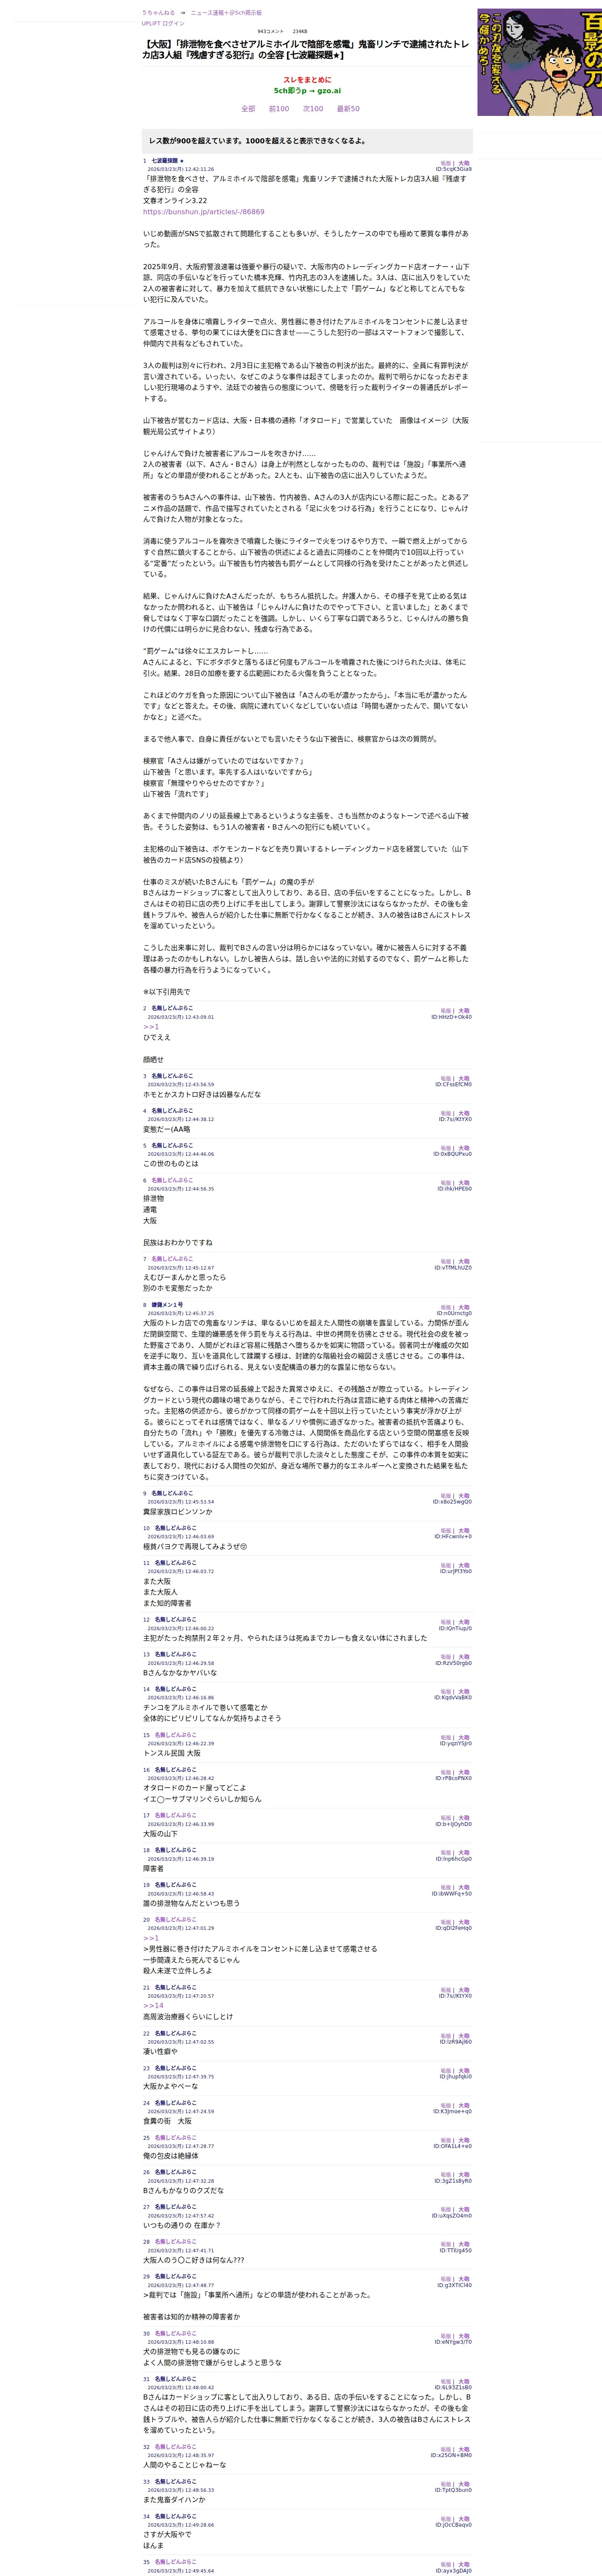Click the text この世のものとは
The width and height of the screenshot is (602, 2576).
point(171,1164)
